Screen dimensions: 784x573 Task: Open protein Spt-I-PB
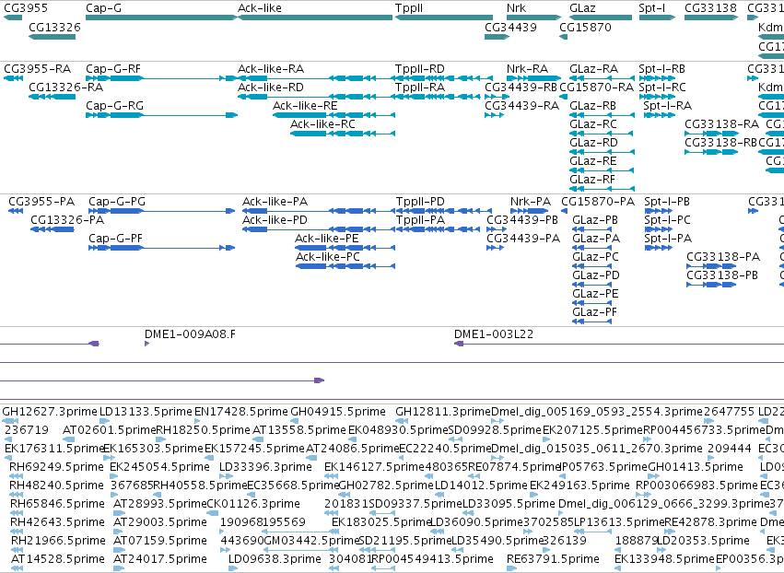pyautogui.click(x=667, y=202)
